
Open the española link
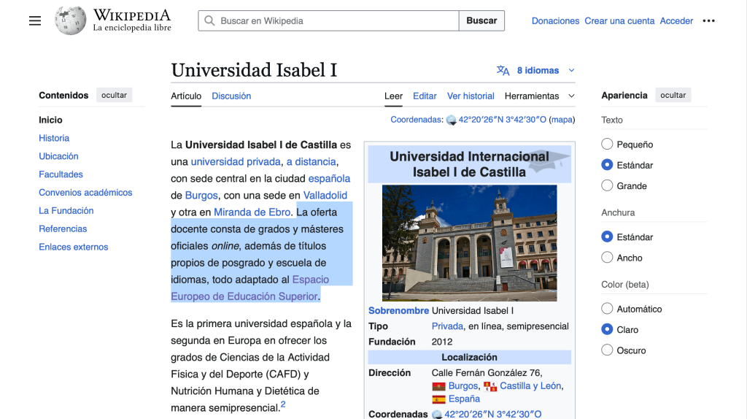pos(329,178)
